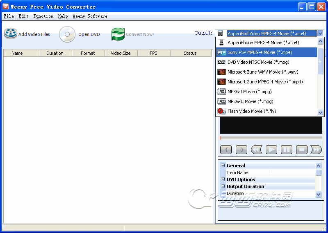Click the Status column header

coord(191,53)
